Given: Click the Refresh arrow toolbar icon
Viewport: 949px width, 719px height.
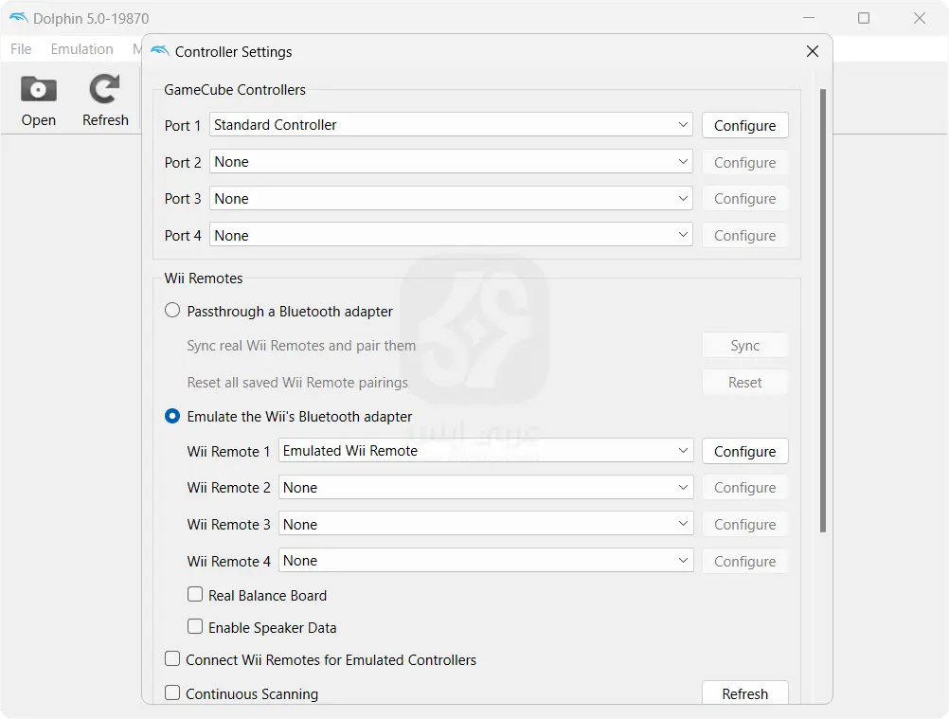Looking at the screenshot, I should click(104, 90).
